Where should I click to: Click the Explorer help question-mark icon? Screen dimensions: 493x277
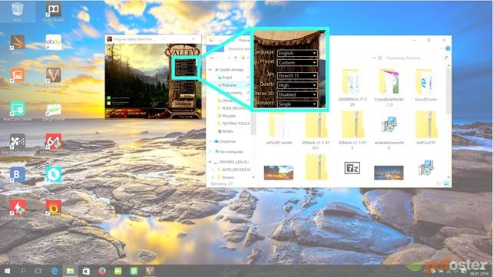point(448,48)
